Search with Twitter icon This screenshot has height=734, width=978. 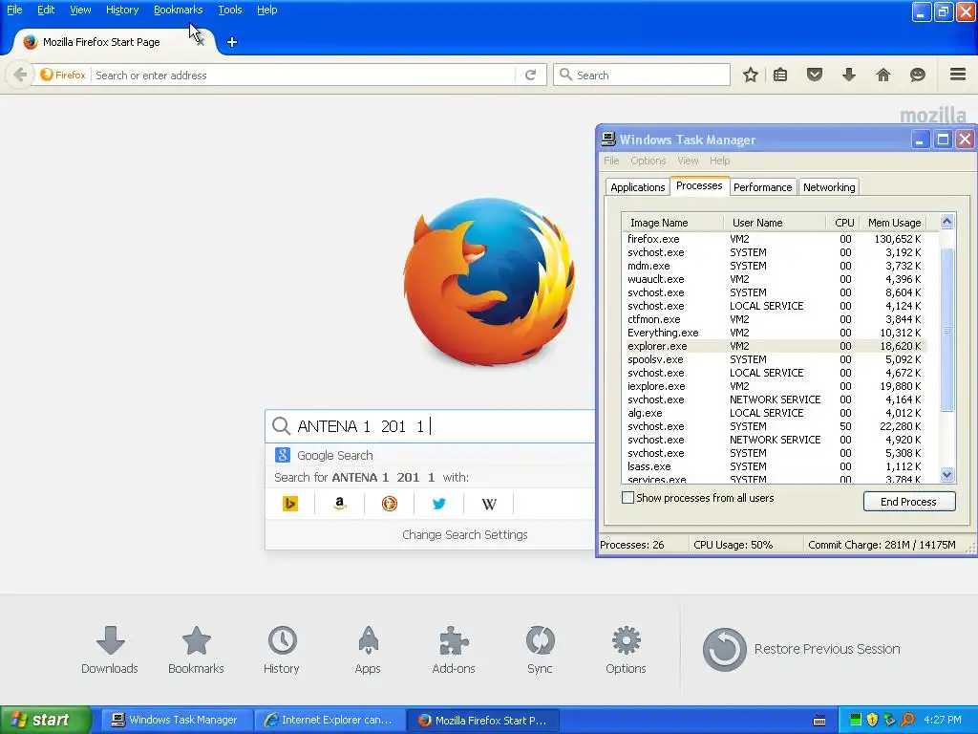pyautogui.click(x=438, y=504)
